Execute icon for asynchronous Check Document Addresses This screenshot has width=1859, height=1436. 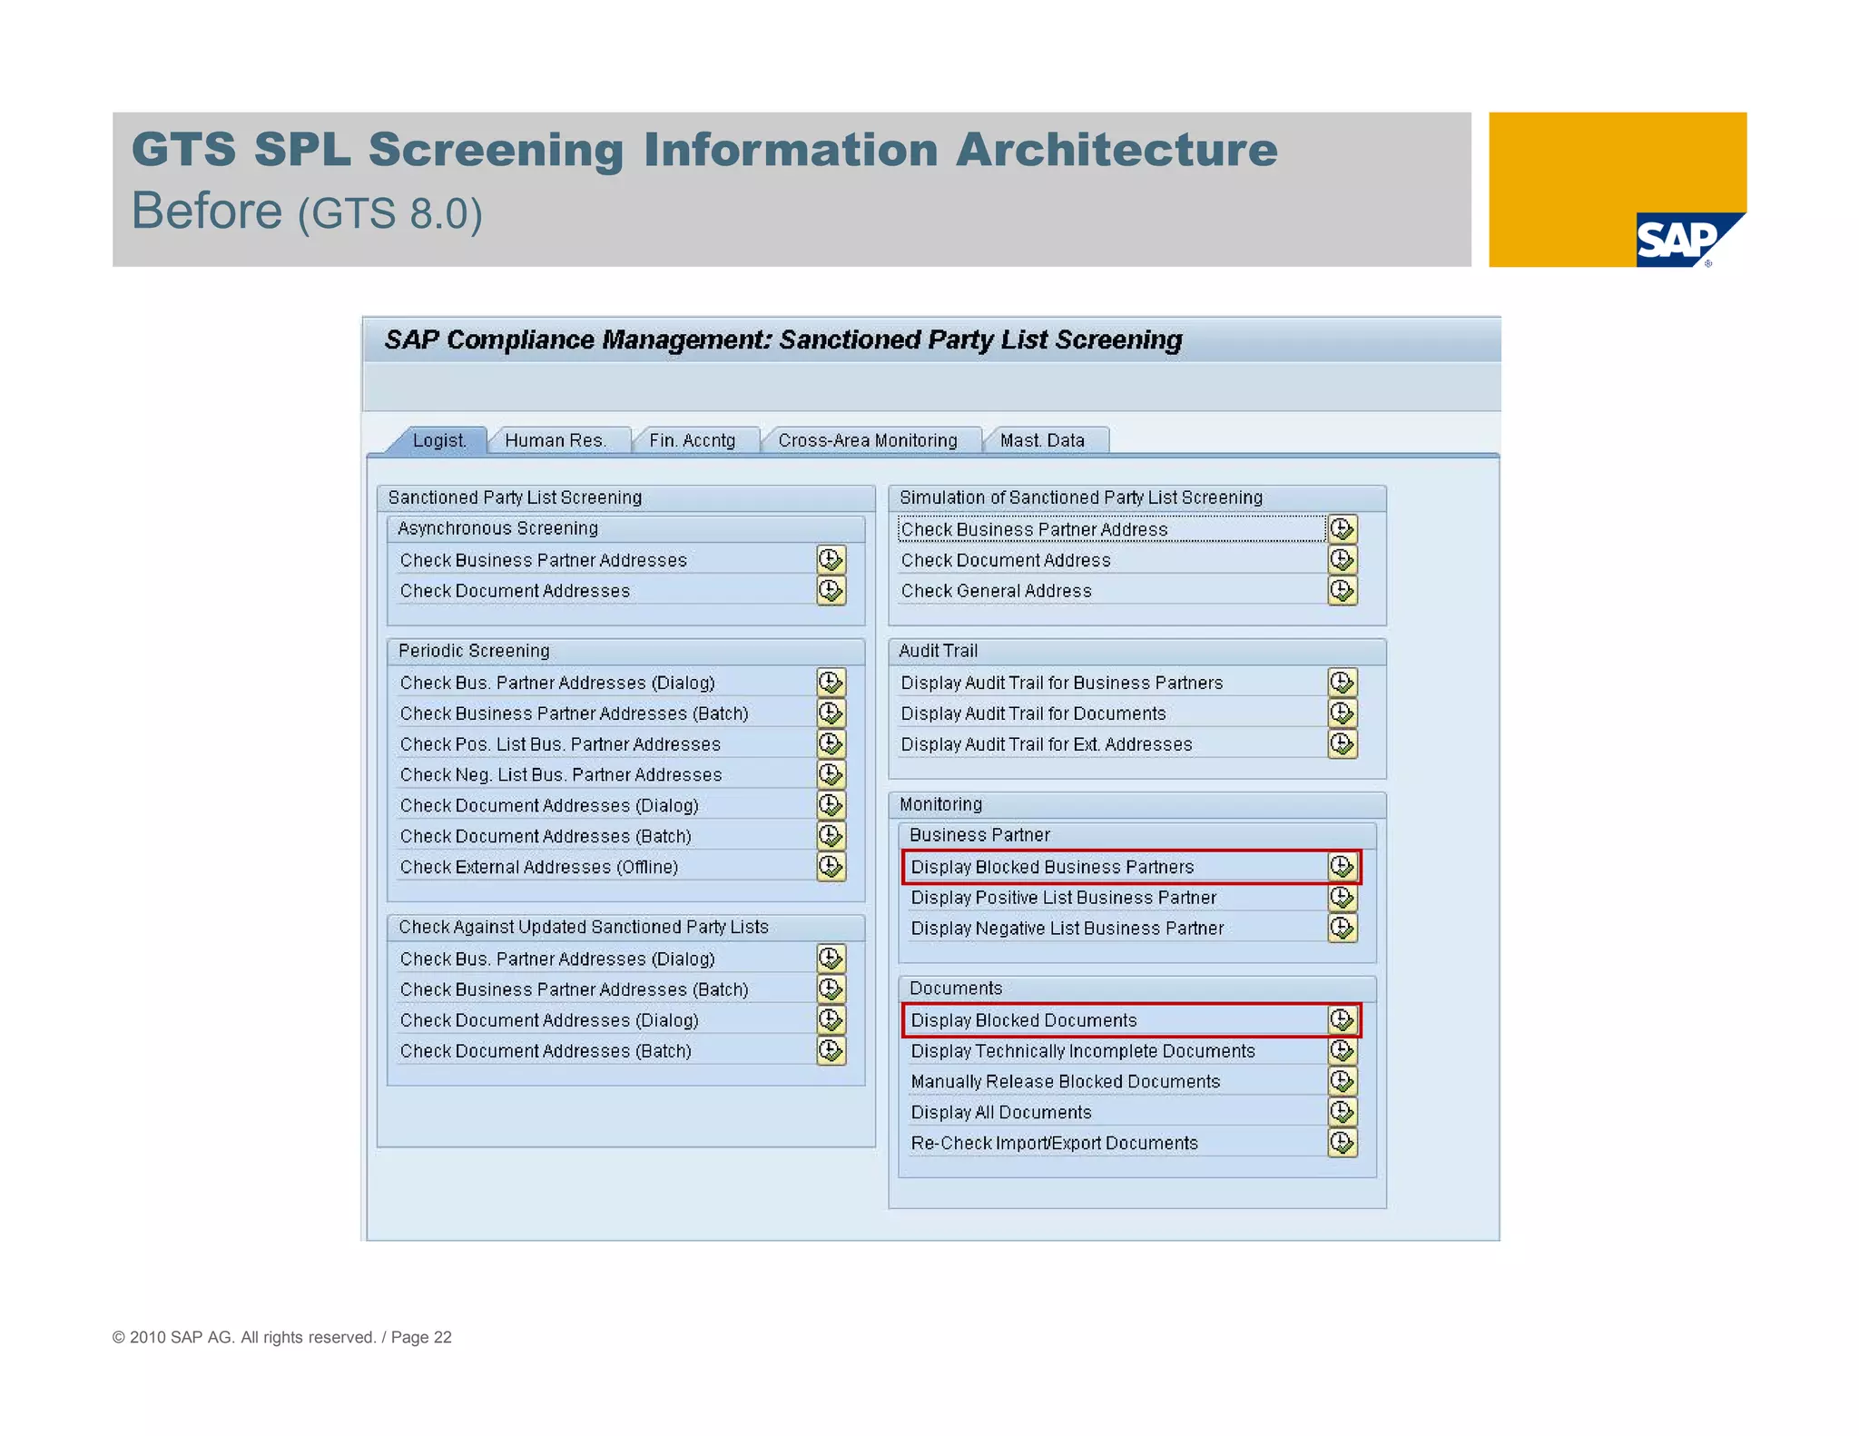831,591
